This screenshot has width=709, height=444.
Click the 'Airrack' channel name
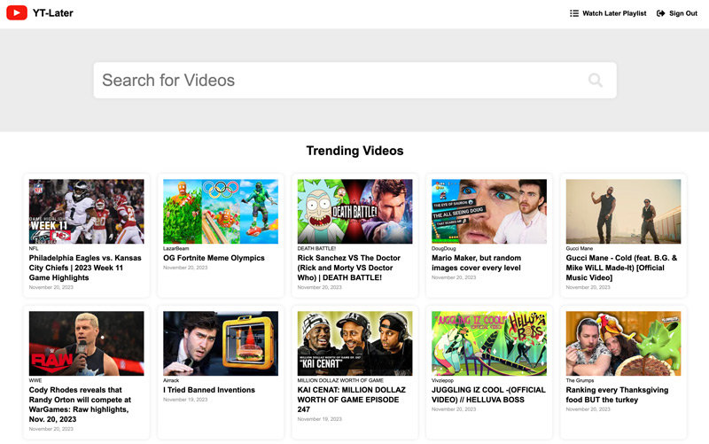(171, 380)
